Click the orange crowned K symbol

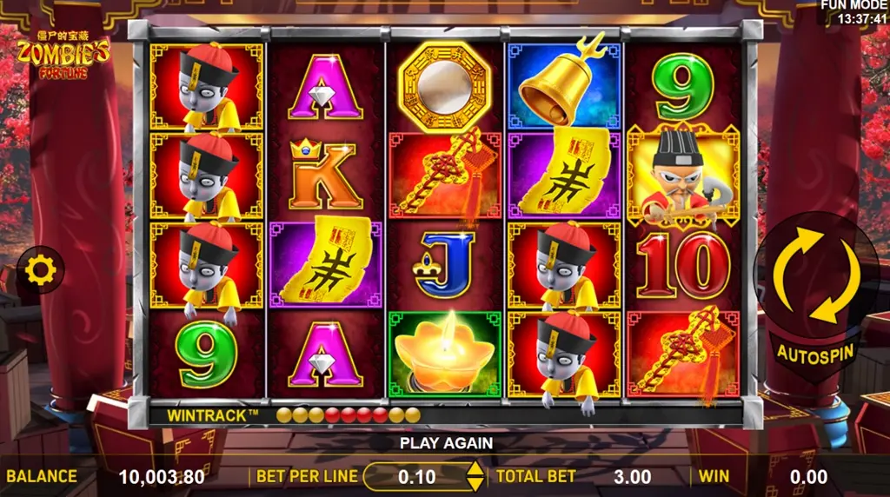coord(324,175)
